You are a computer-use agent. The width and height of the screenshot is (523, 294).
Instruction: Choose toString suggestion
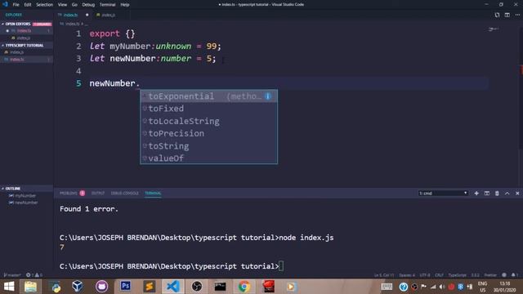click(208, 146)
